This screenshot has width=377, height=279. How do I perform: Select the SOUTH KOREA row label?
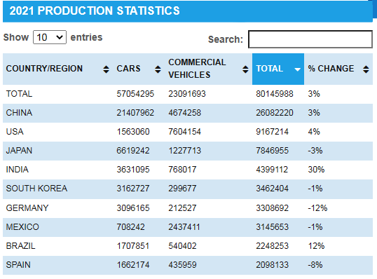pos(36,189)
